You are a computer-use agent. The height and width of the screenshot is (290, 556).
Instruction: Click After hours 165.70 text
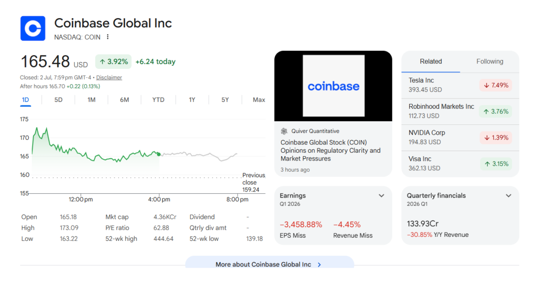point(60,86)
